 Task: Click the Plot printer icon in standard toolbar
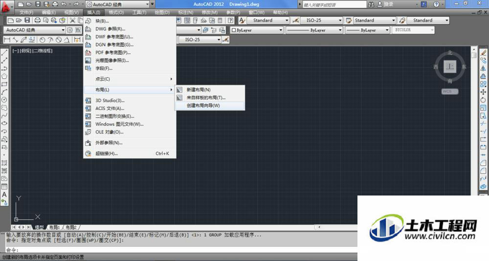click(x=38, y=20)
